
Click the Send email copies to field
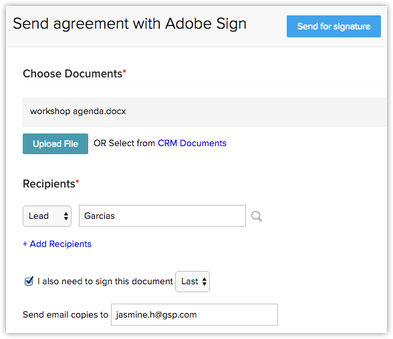[x=194, y=314]
